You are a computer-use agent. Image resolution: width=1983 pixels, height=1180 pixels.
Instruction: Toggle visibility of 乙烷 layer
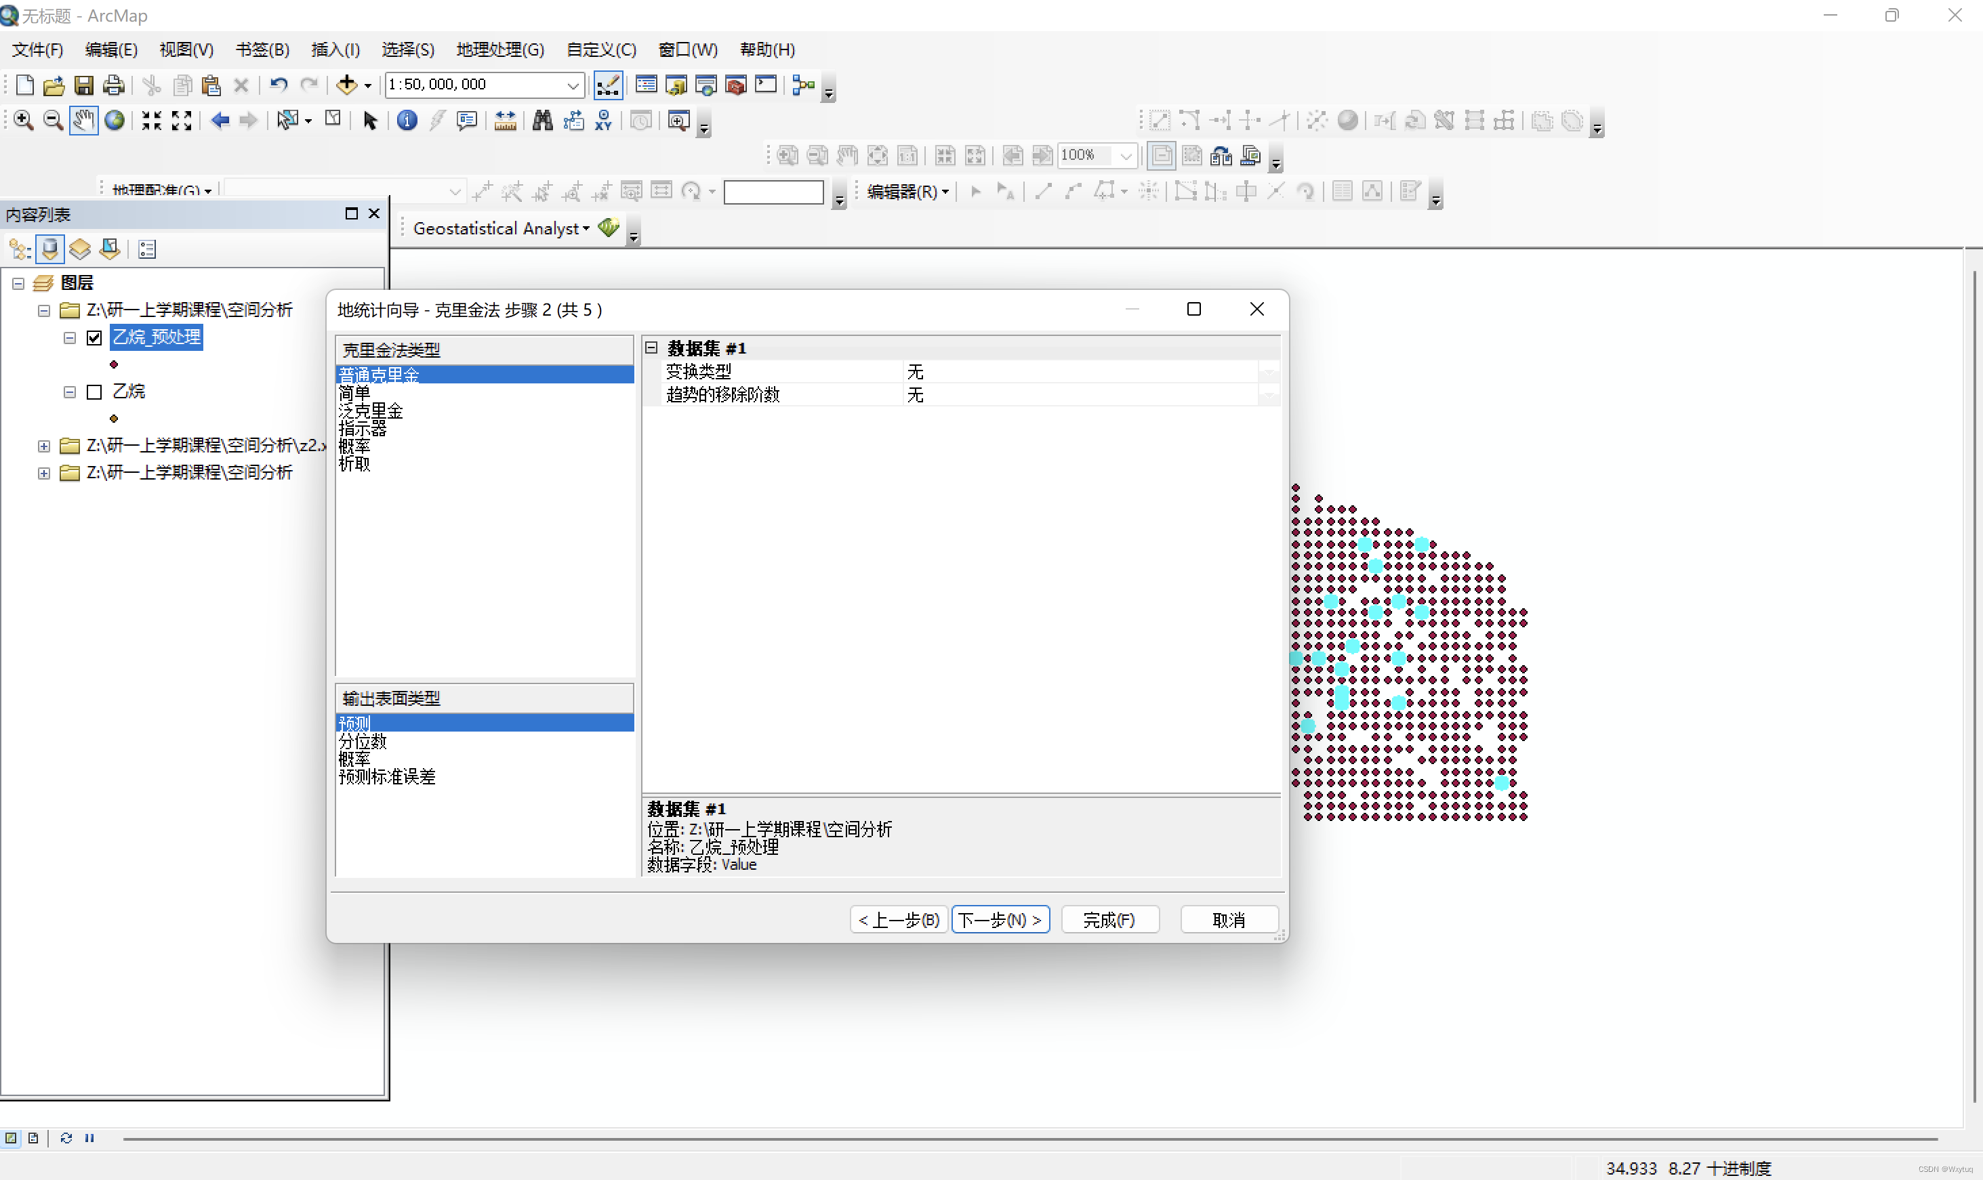point(94,392)
